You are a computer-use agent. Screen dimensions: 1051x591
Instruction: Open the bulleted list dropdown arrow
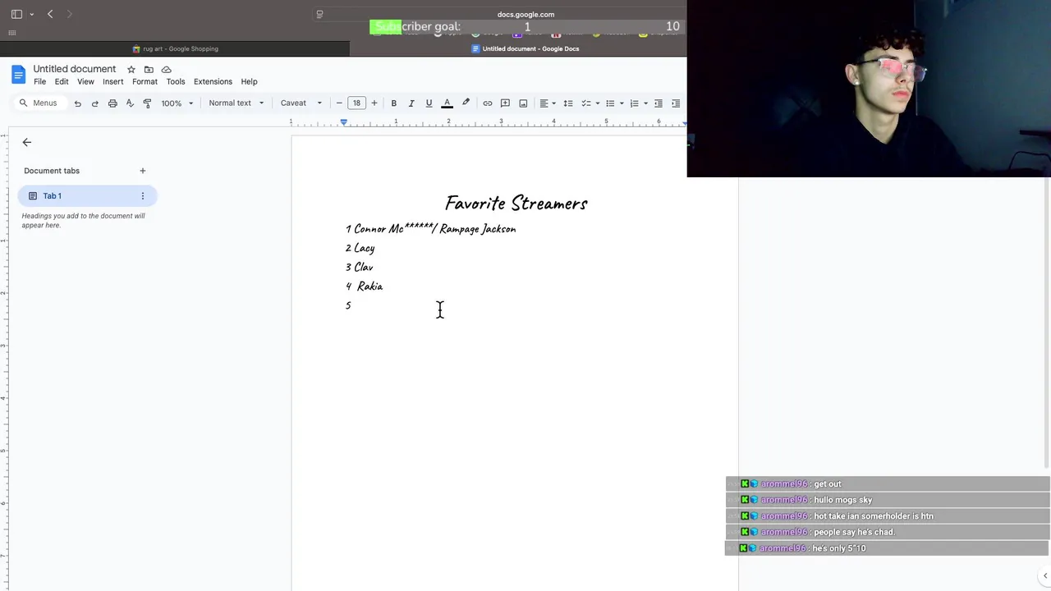tap(622, 103)
